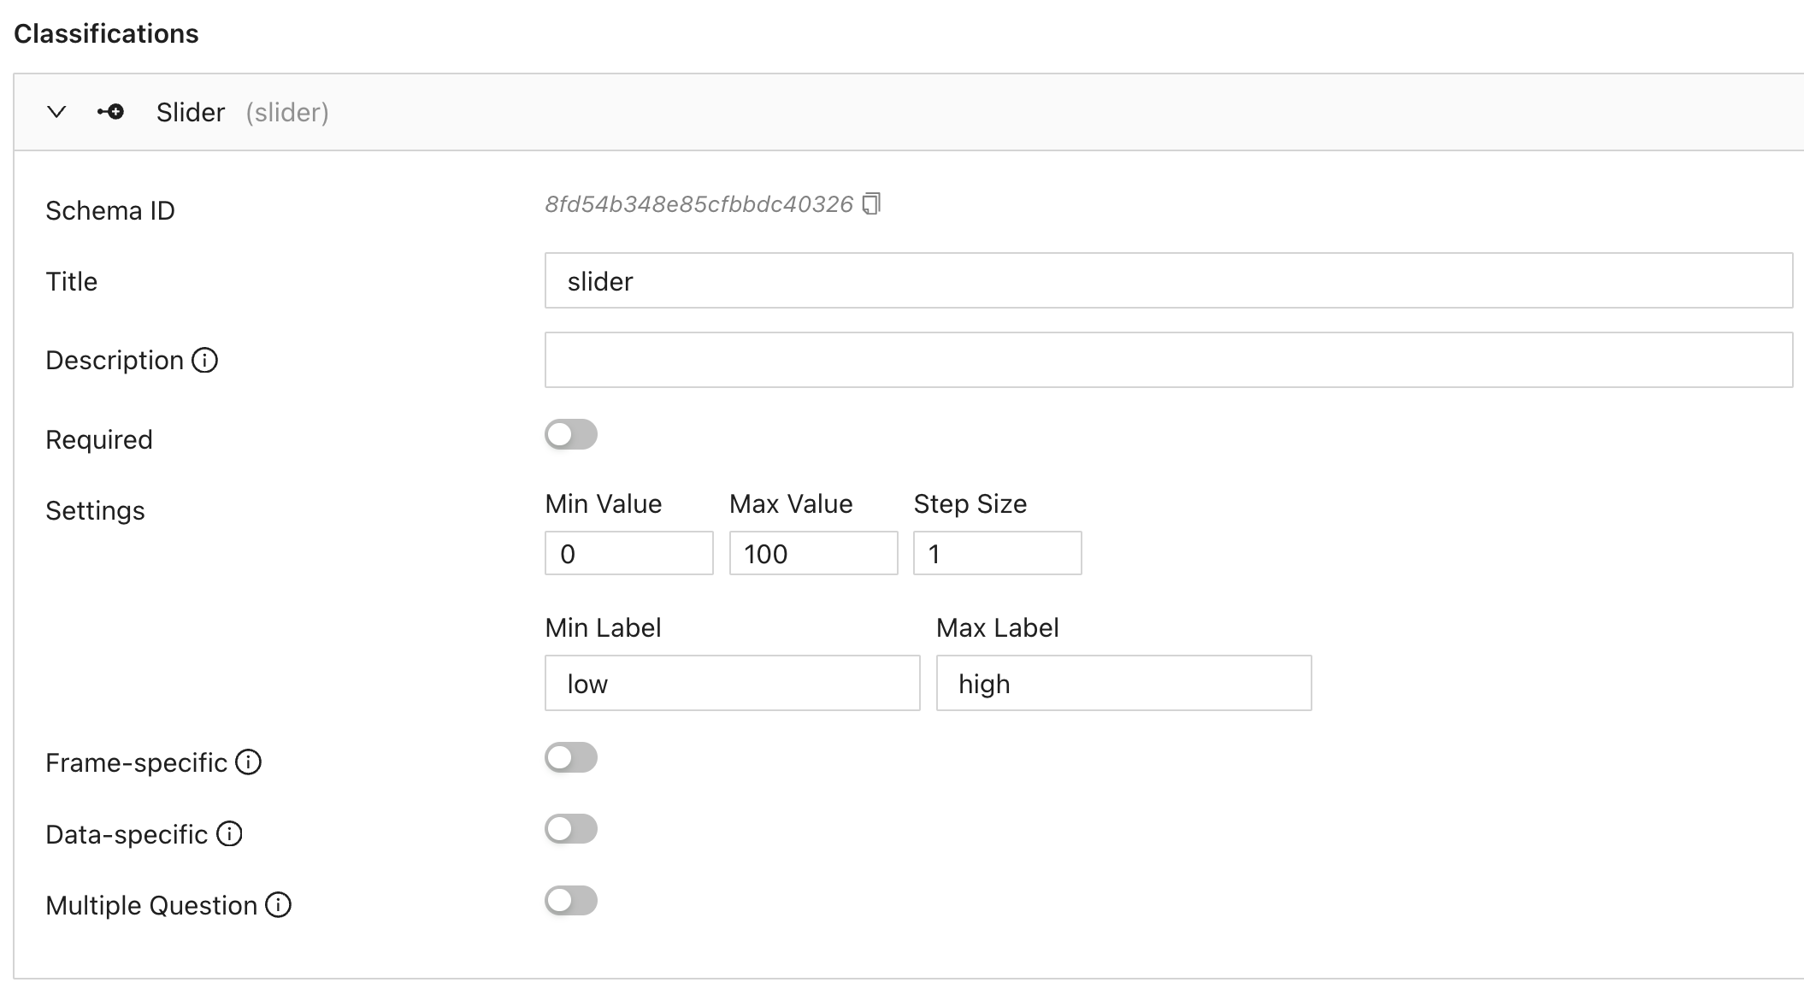Enable the Frame-specific switch
The width and height of the screenshot is (1804, 1000).
pos(571,757)
